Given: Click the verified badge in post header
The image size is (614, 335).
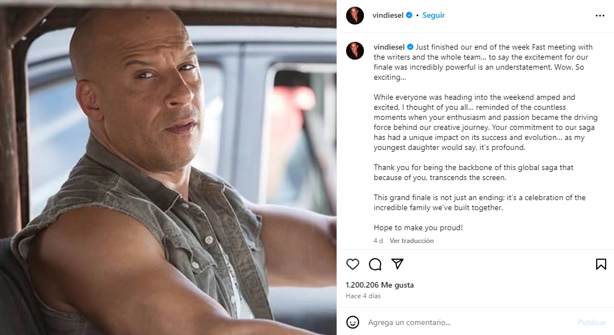Looking at the screenshot, I should pyautogui.click(x=409, y=16).
